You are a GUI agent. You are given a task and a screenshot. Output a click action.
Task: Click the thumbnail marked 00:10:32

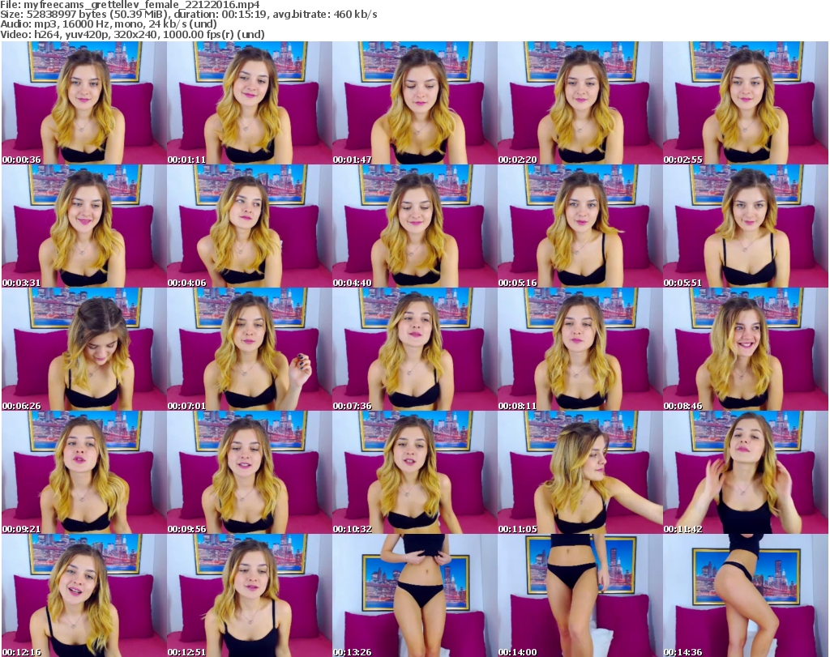pos(414,472)
